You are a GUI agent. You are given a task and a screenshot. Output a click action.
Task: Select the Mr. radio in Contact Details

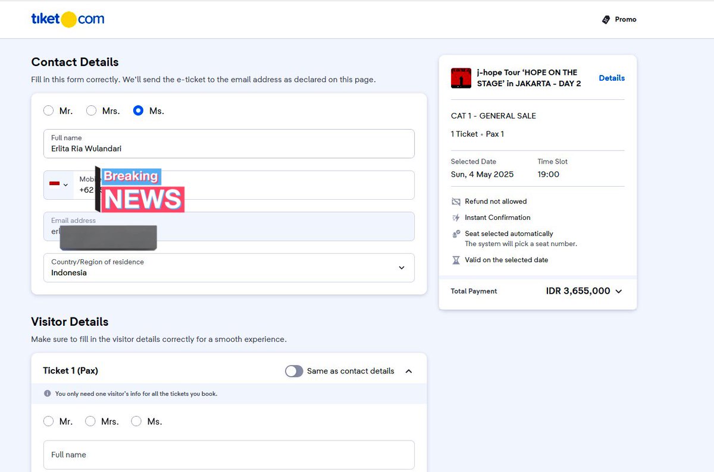(49, 111)
